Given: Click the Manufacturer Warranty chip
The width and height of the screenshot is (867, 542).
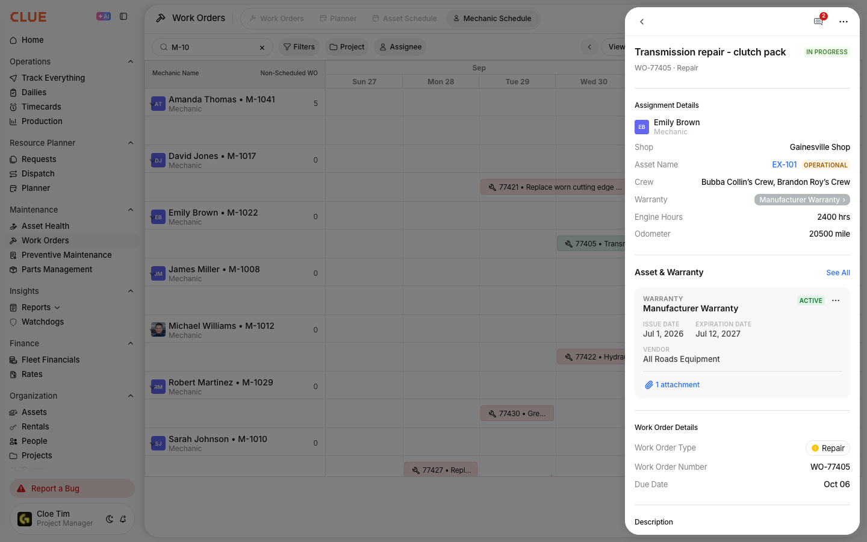Looking at the screenshot, I should pyautogui.click(x=802, y=200).
